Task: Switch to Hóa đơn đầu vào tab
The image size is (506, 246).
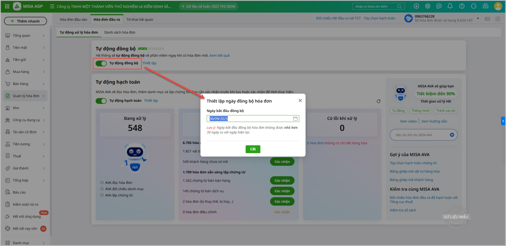Action: (x=73, y=20)
